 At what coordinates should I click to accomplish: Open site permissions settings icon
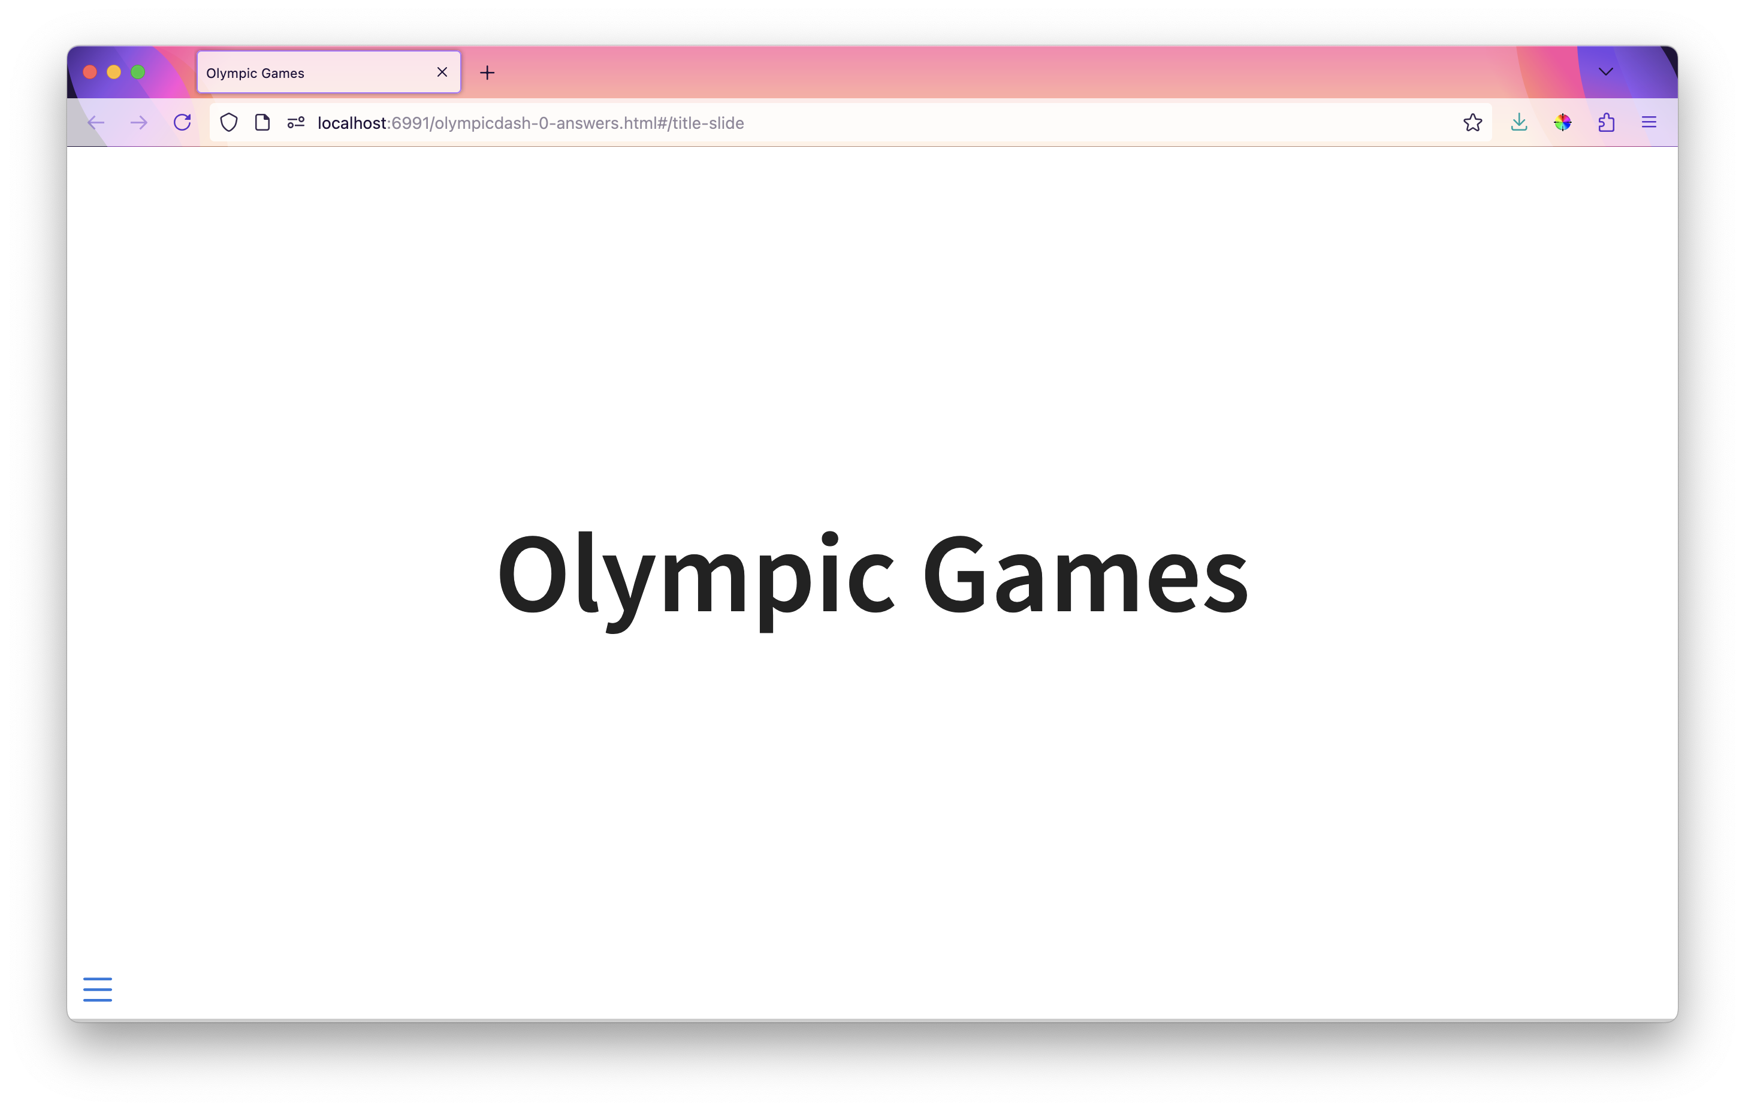295,122
